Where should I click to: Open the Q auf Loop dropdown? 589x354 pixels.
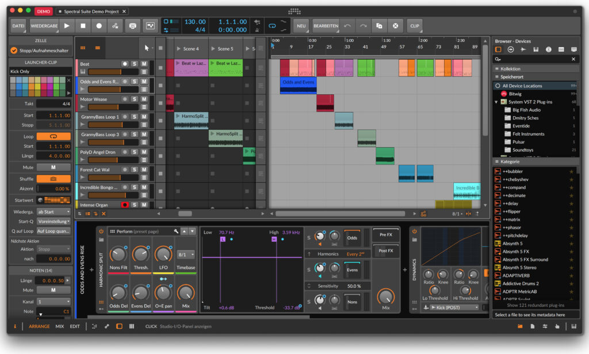[53, 232]
